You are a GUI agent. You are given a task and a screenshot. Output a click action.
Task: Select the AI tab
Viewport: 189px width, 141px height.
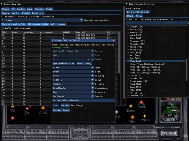point(13,9)
